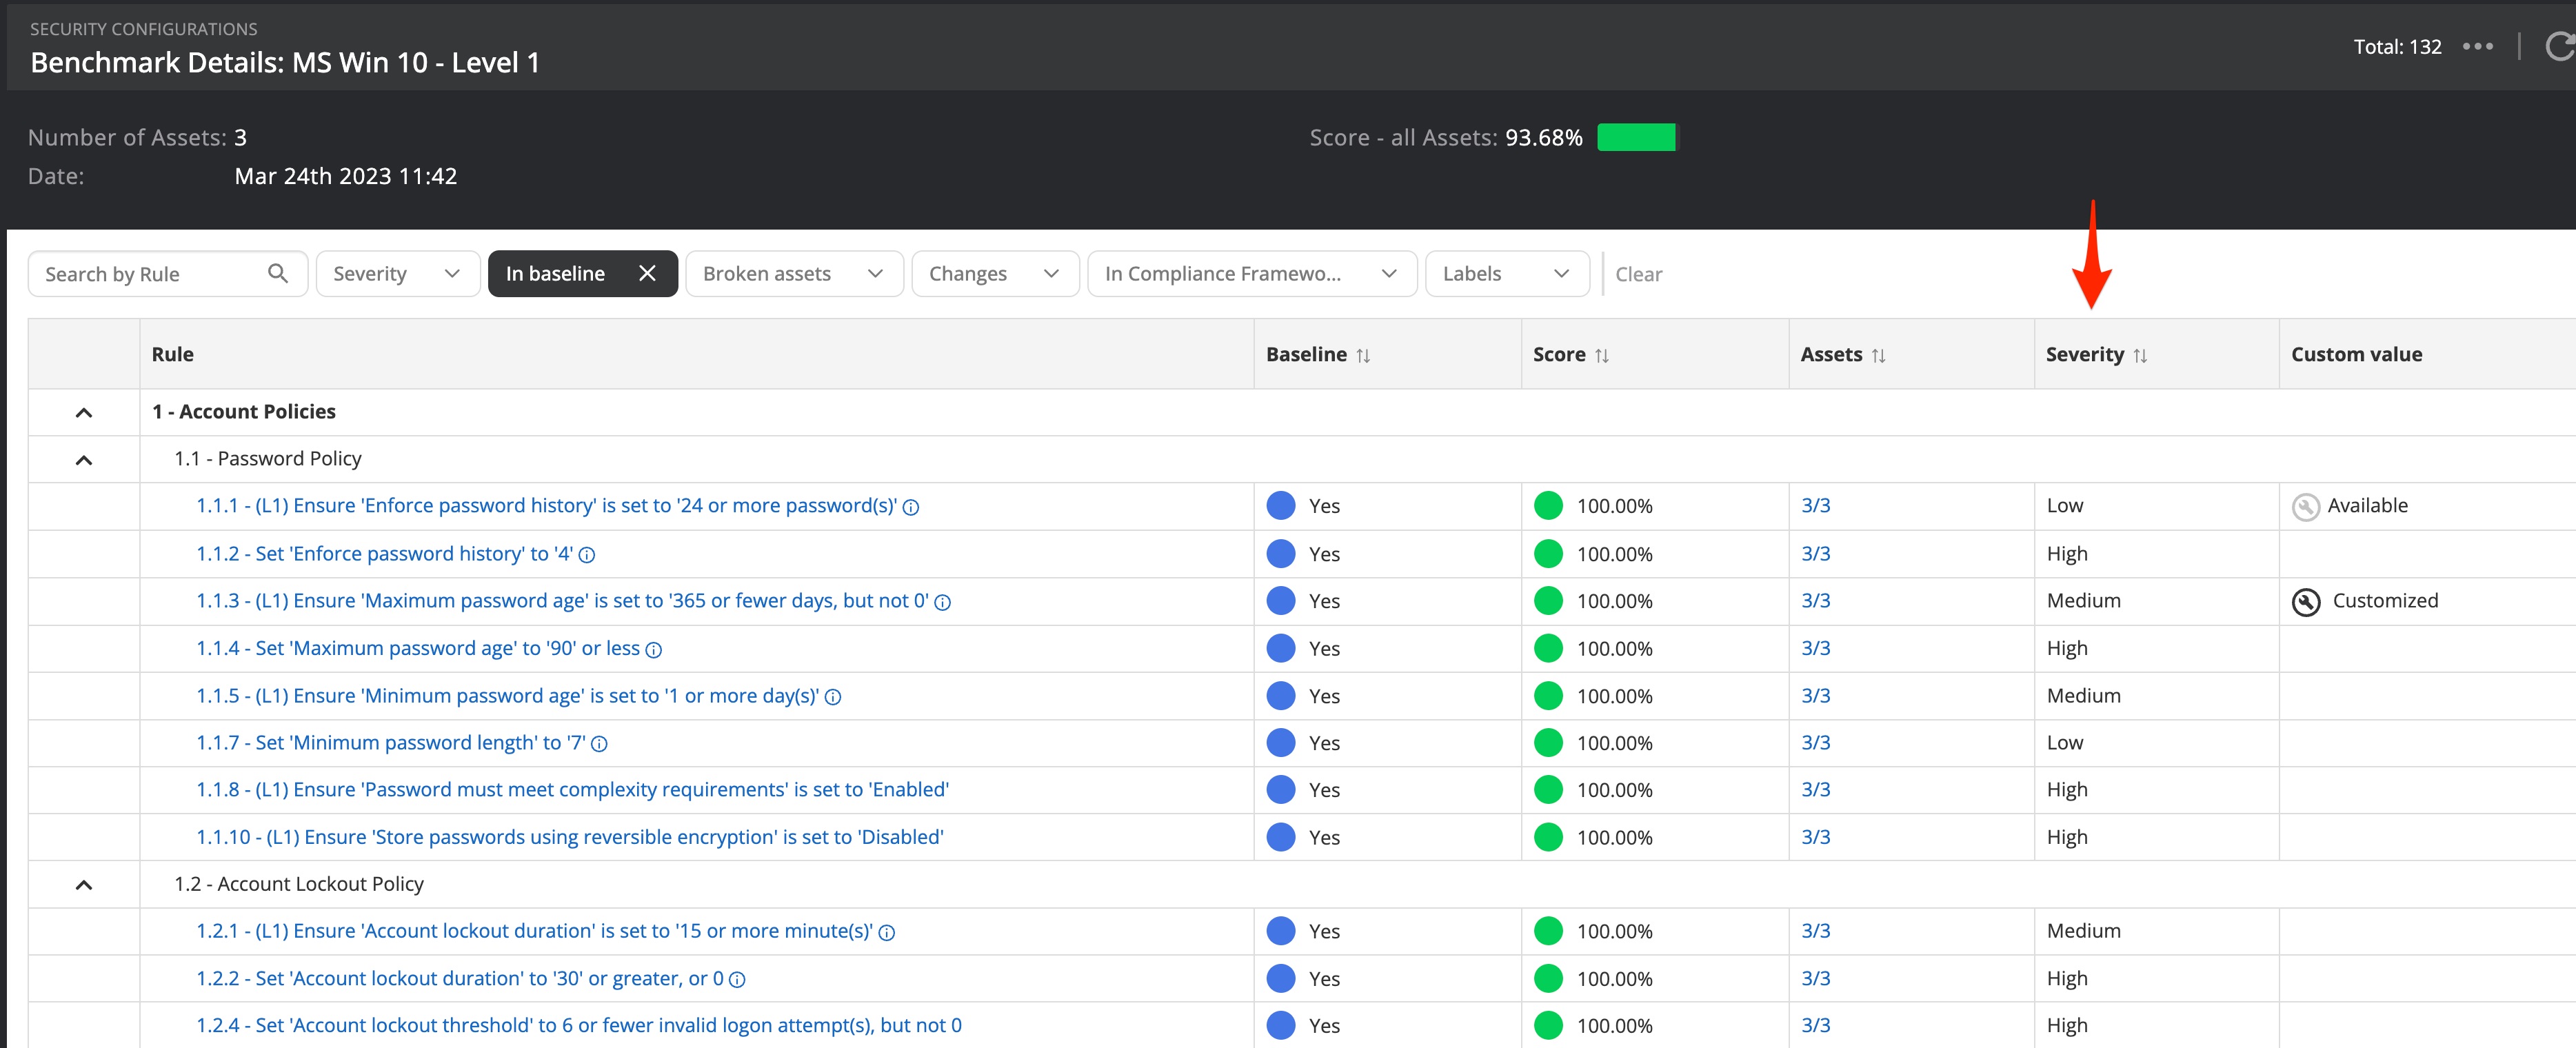
Task: Click the refresh icon in header
Action: 2560,46
